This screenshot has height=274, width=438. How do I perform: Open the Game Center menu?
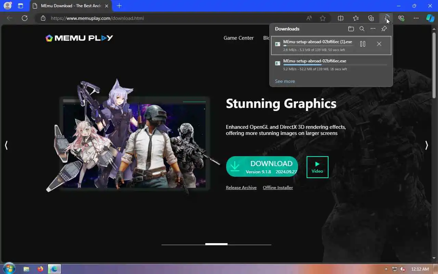pos(239,38)
